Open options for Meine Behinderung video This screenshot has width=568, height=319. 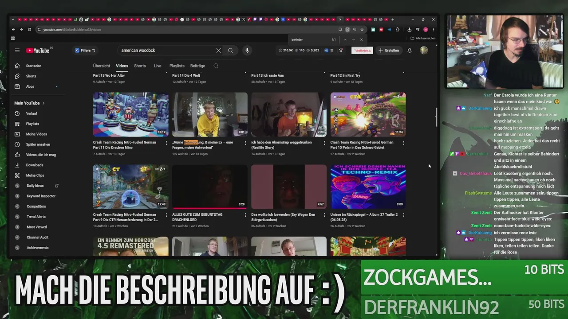(x=245, y=143)
